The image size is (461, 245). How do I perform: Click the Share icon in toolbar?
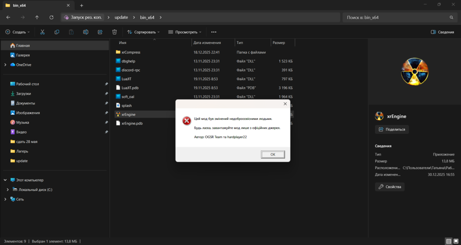(100, 32)
